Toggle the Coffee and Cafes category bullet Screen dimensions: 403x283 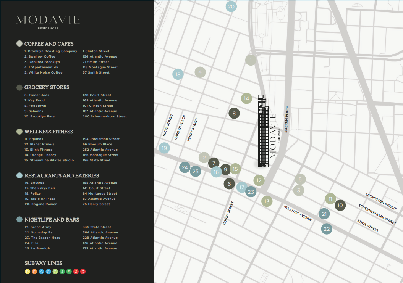[19, 43]
